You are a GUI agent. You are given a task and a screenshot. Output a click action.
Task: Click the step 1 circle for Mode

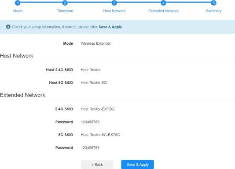18,3
